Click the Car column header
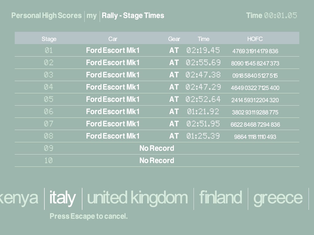This screenshot has width=314, height=235. coord(113,39)
